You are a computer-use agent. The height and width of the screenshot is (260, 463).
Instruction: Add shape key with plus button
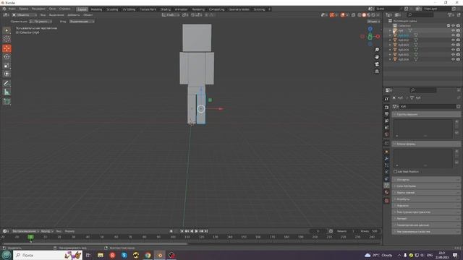coord(456,151)
